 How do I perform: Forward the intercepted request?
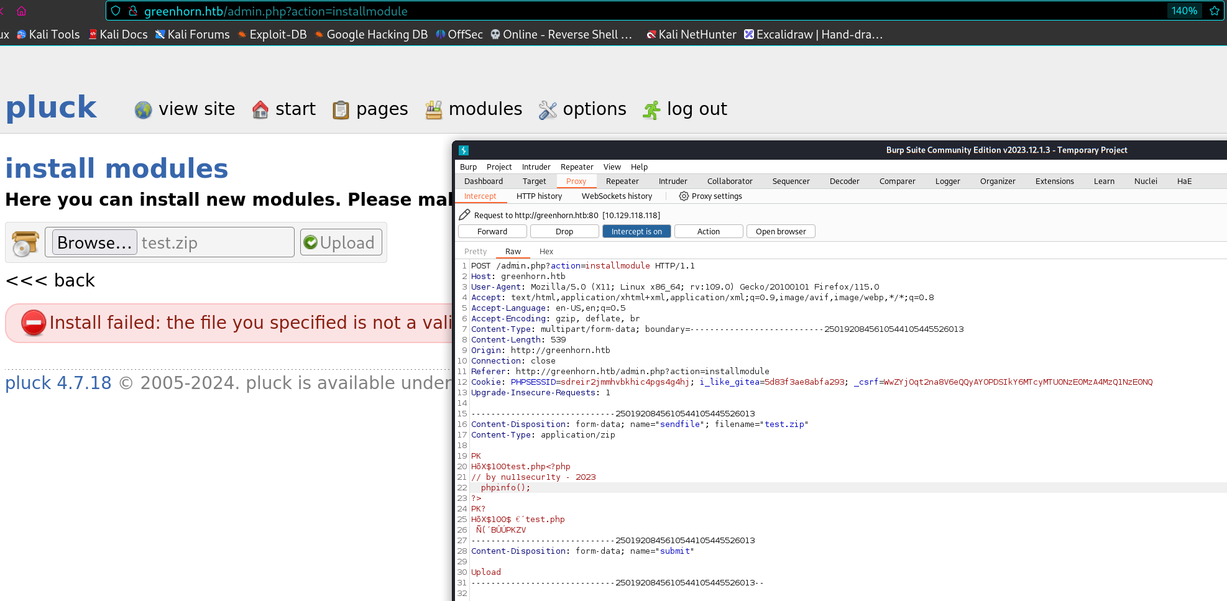point(492,231)
